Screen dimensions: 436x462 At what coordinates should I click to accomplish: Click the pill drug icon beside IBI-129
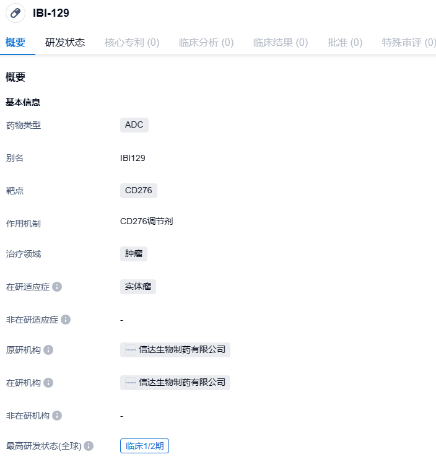coord(15,13)
